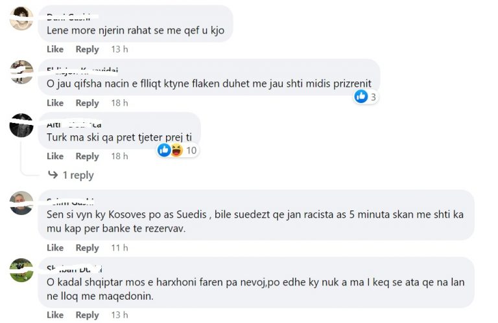The width and height of the screenshot is (498, 323).
Task: Click the thumbs-up reaction icon showing 3
Action: [x=361, y=96]
